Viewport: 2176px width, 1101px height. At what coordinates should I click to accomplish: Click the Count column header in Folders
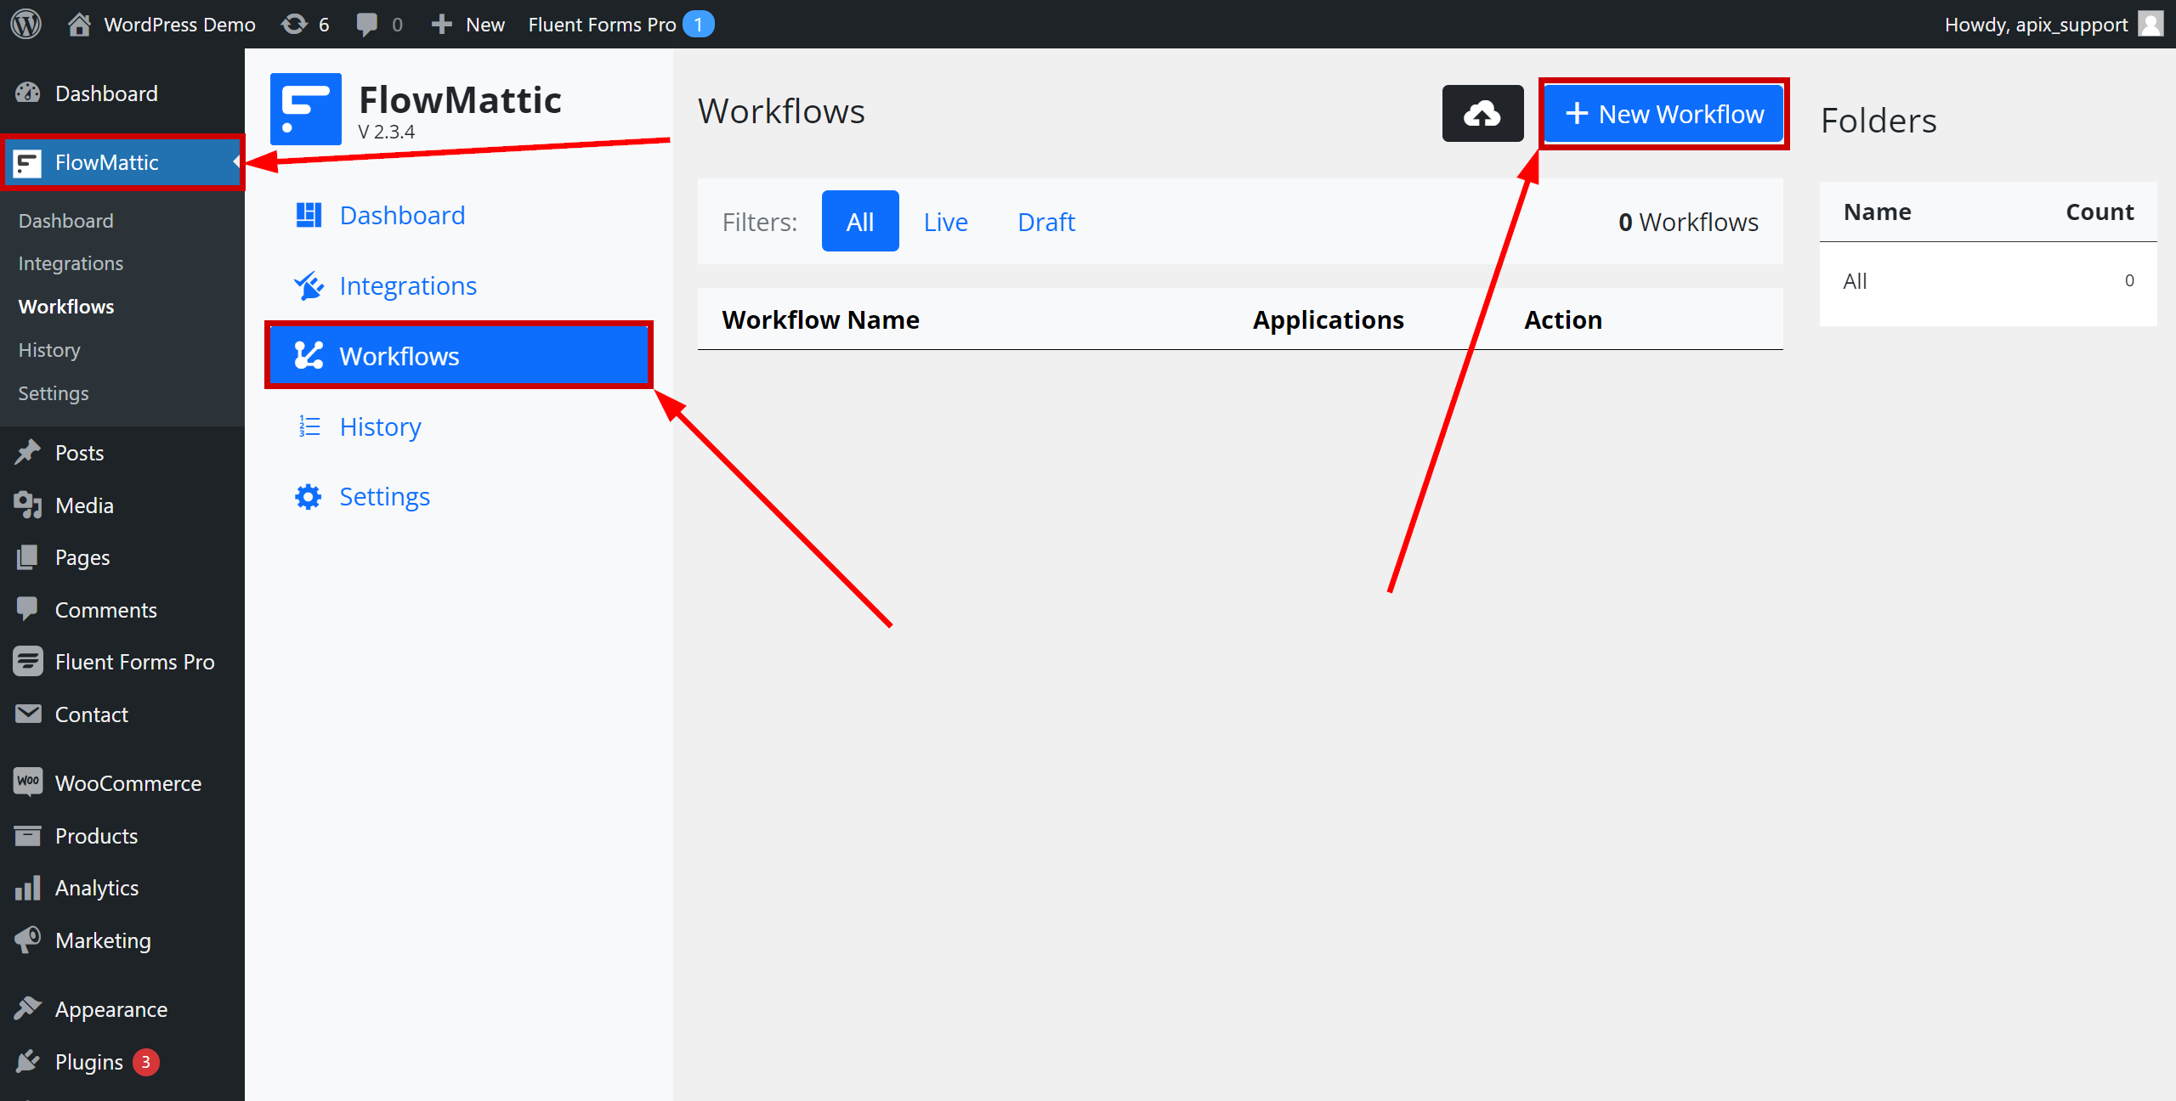(2099, 212)
